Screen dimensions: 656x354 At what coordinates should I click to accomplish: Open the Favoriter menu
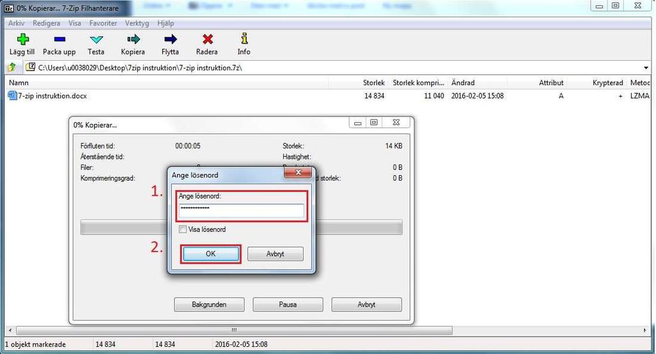click(103, 24)
